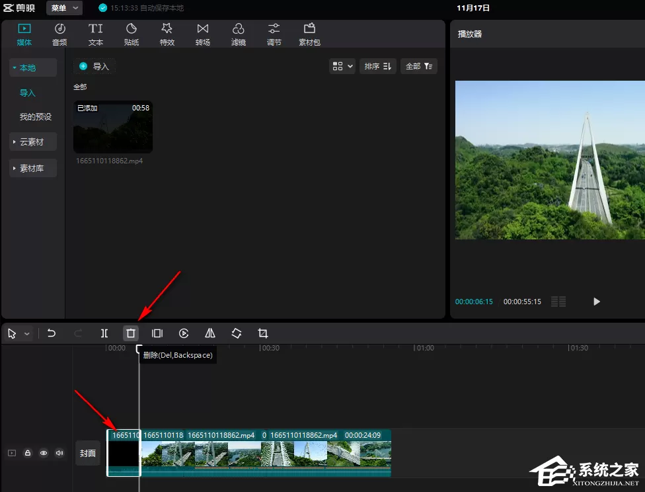
Task: Click the freeze frame icon
Action: (157, 333)
